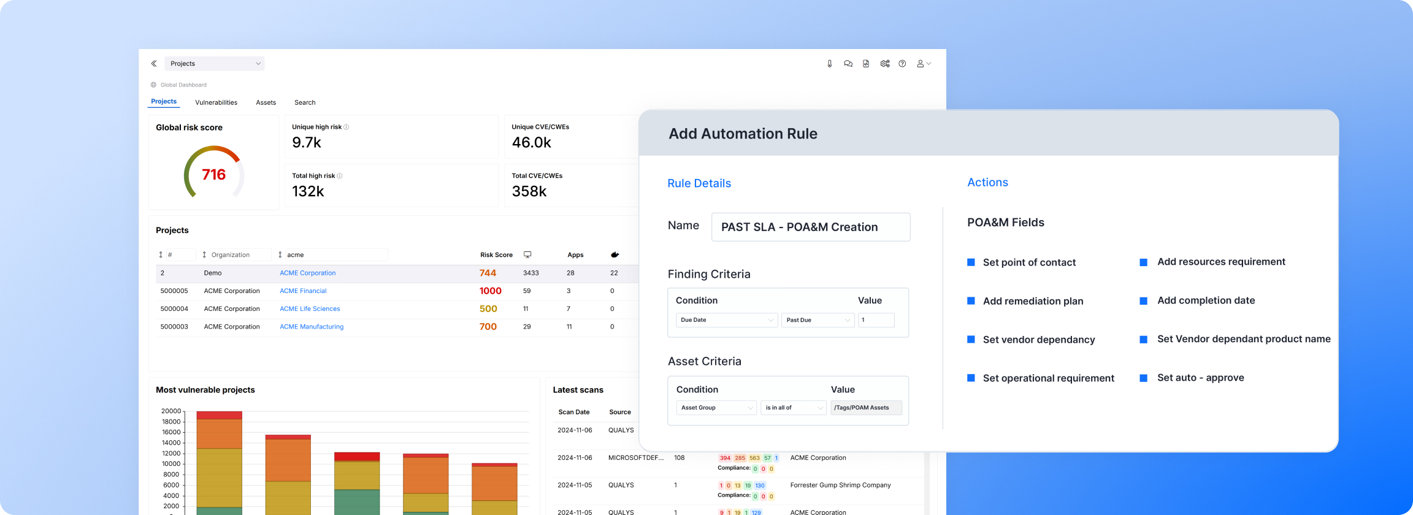Sort by the project name column arrow icon
The height and width of the screenshot is (515, 1413).
click(x=280, y=254)
